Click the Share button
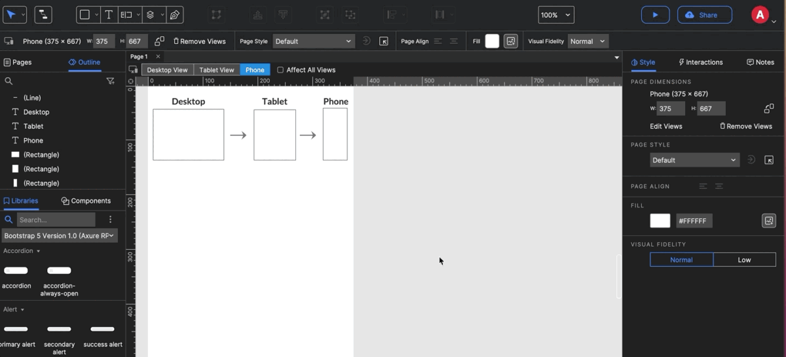Viewport: 786px width, 357px height. [704, 15]
